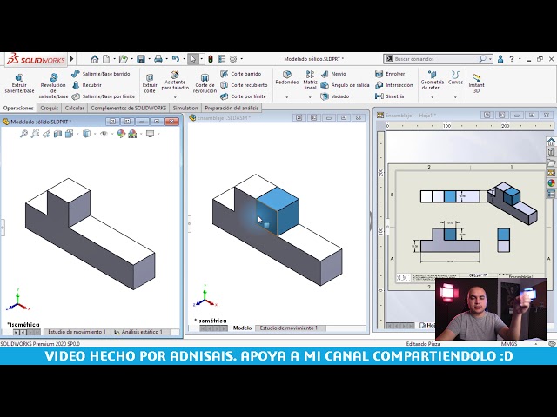The height and width of the screenshot is (417, 557).
Task: Save the document with the floppy disk icon
Action: click(141, 59)
